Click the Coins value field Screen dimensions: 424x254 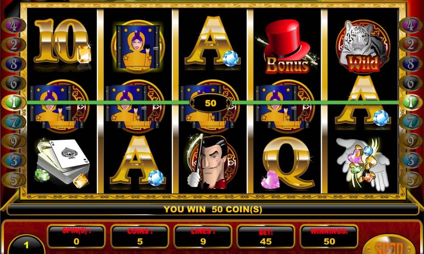[x=140, y=237]
